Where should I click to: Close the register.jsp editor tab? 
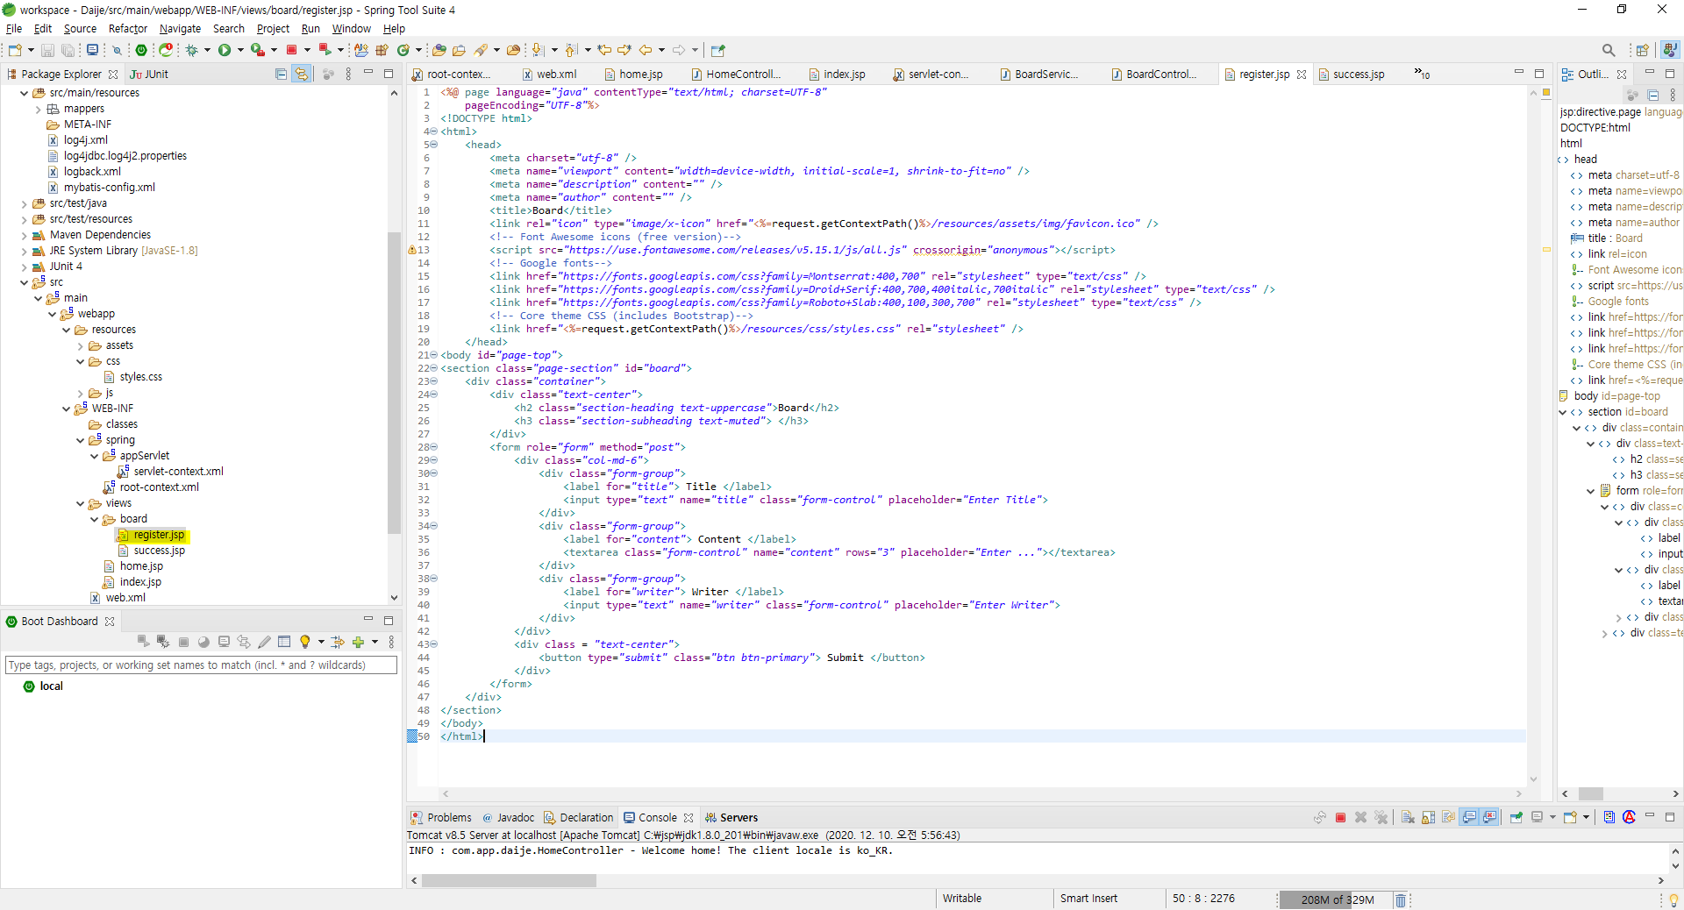click(1302, 75)
